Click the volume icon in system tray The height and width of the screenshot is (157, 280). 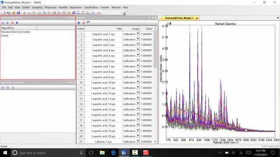234,153
